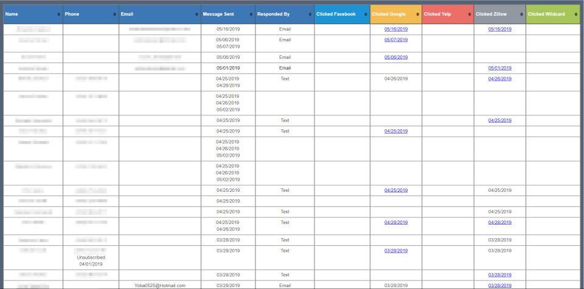Follow the 05/07/2019 Clicked Google link
Viewport: 584px width, 289px height.
(396, 40)
